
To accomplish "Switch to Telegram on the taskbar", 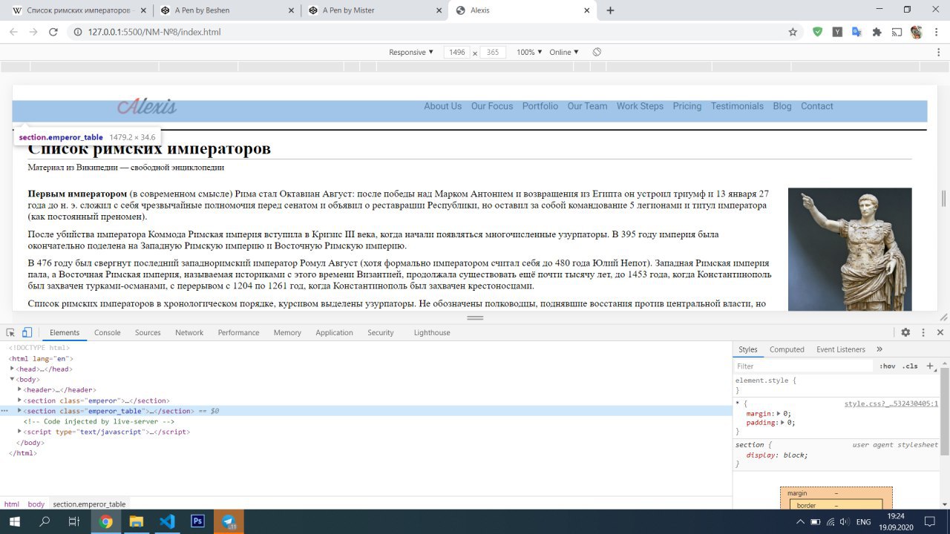I will [x=229, y=521].
